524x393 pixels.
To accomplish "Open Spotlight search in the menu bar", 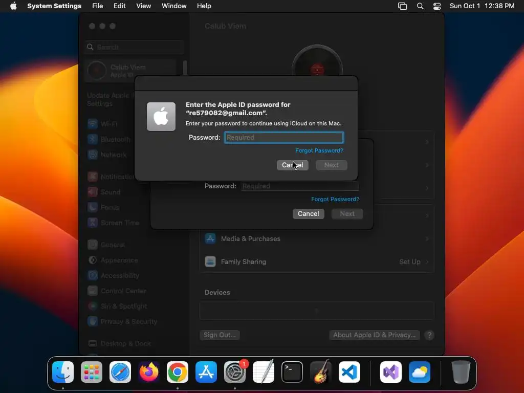I will tap(420, 6).
